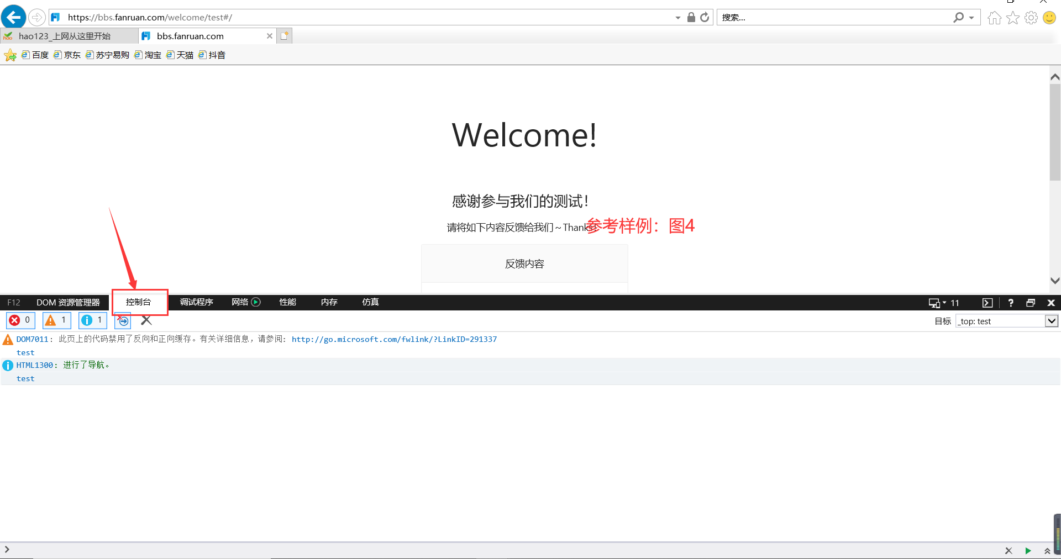Image resolution: width=1061 pixels, height=559 pixels.
Task: Switch to the DOM 资源管理器 tab
Action: 68,303
